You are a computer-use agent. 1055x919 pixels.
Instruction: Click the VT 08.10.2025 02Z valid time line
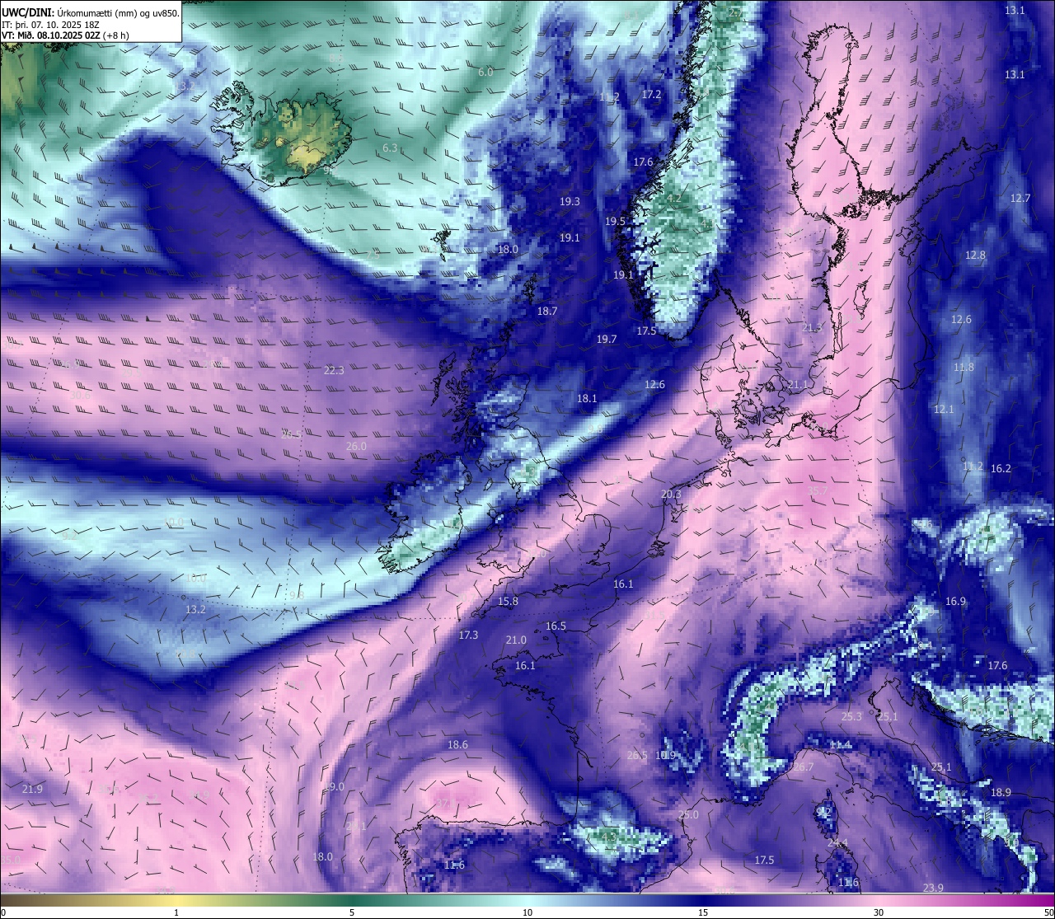(x=64, y=35)
